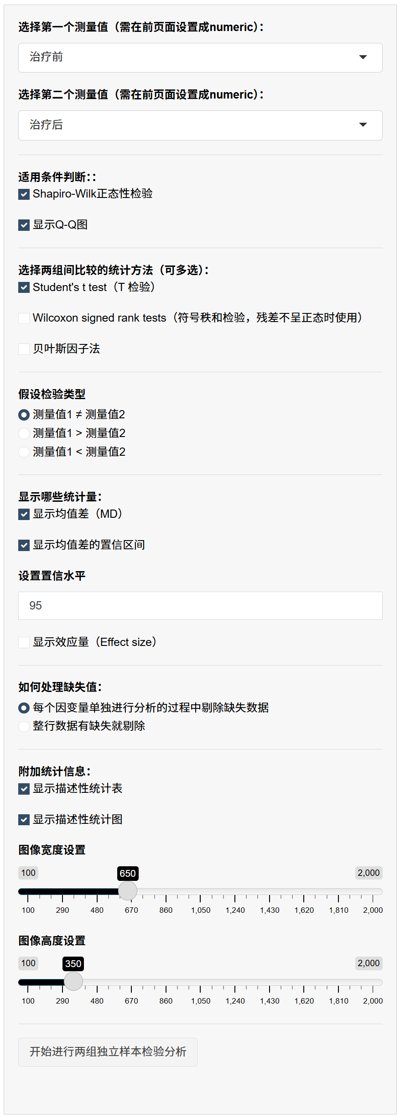The image size is (400, 1119).
Task: Click the confidence level input field
Action: [x=200, y=606]
